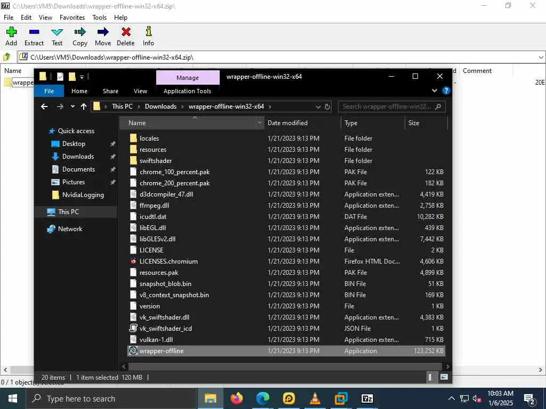The width and height of the screenshot is (546, 409).
Task: Click This PC in the breadcrumb path
Action: 122,107
